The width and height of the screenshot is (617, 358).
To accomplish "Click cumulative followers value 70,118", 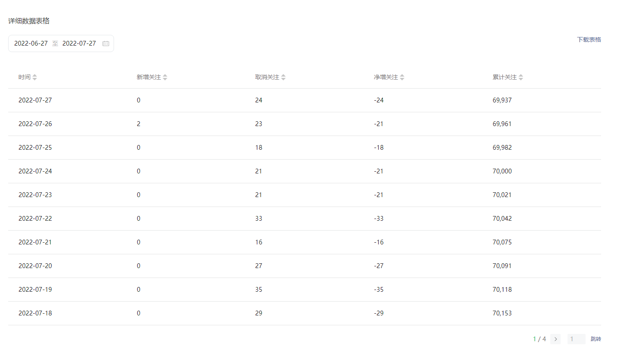I will (x=502, y=290).
